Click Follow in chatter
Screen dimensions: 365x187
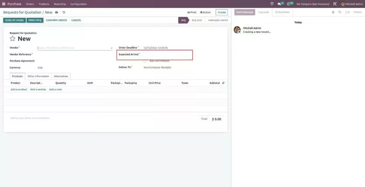(358, 12)
